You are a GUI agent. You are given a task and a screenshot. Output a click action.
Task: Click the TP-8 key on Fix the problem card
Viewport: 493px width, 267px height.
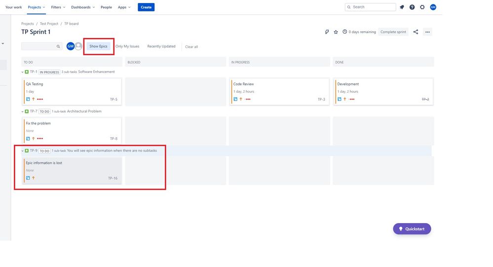pyautogui.click(x=114, y=138)
